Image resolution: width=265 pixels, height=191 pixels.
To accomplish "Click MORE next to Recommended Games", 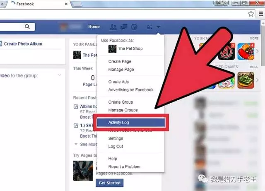I will point(254,67).
